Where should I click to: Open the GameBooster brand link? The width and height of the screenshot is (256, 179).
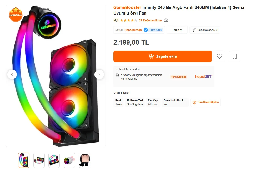click(x=127, y=7)
